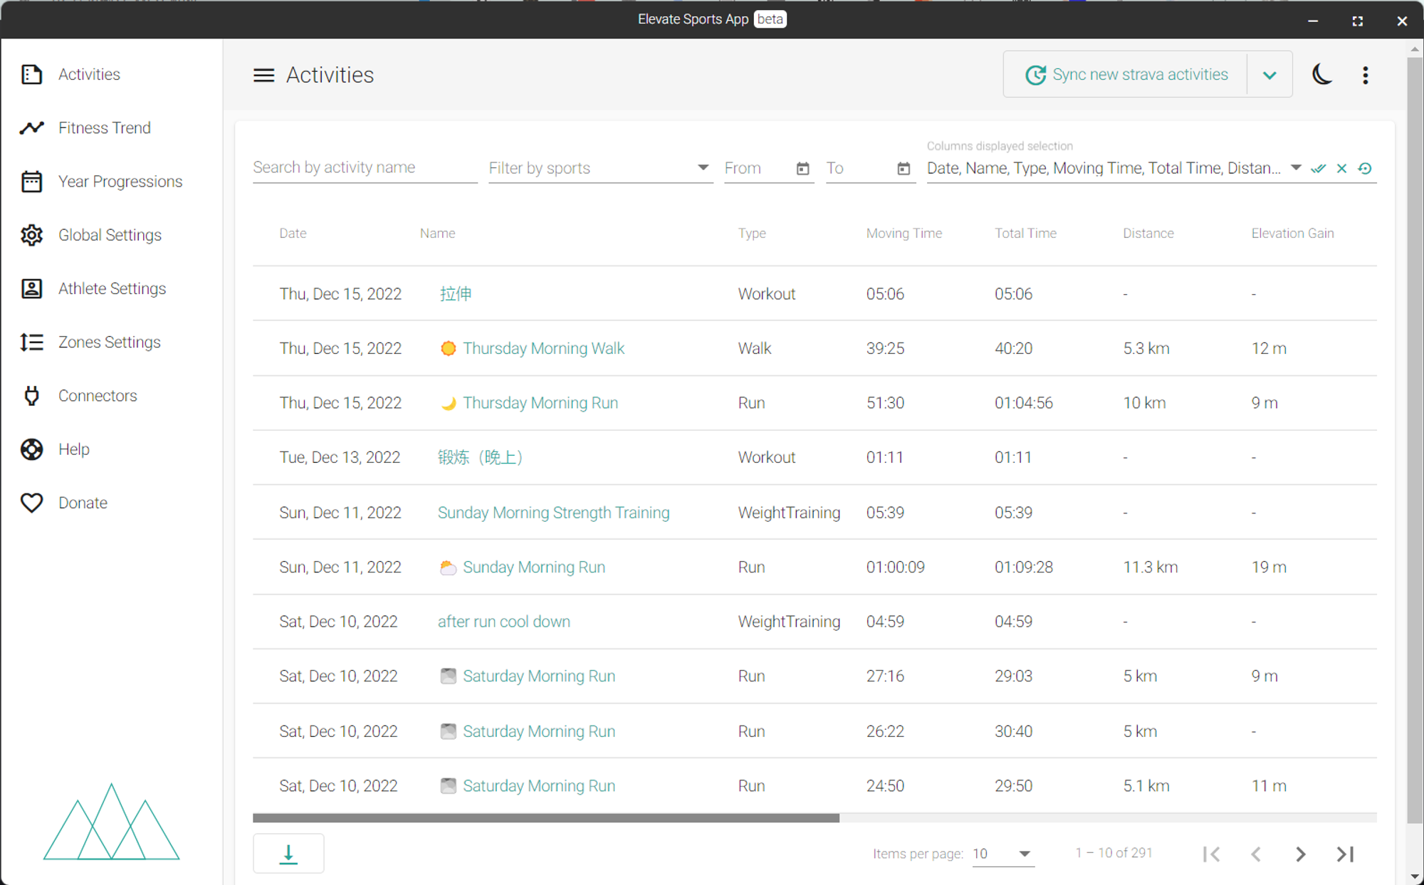This screenshot has width=1424, height=885.
Task: Open the From date calendar picker
Action: tap(802, 169)
